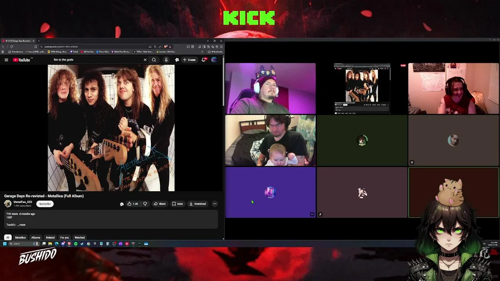Share the Garage Days video
This screenshot has height=281, width=500.
point(159,204)
